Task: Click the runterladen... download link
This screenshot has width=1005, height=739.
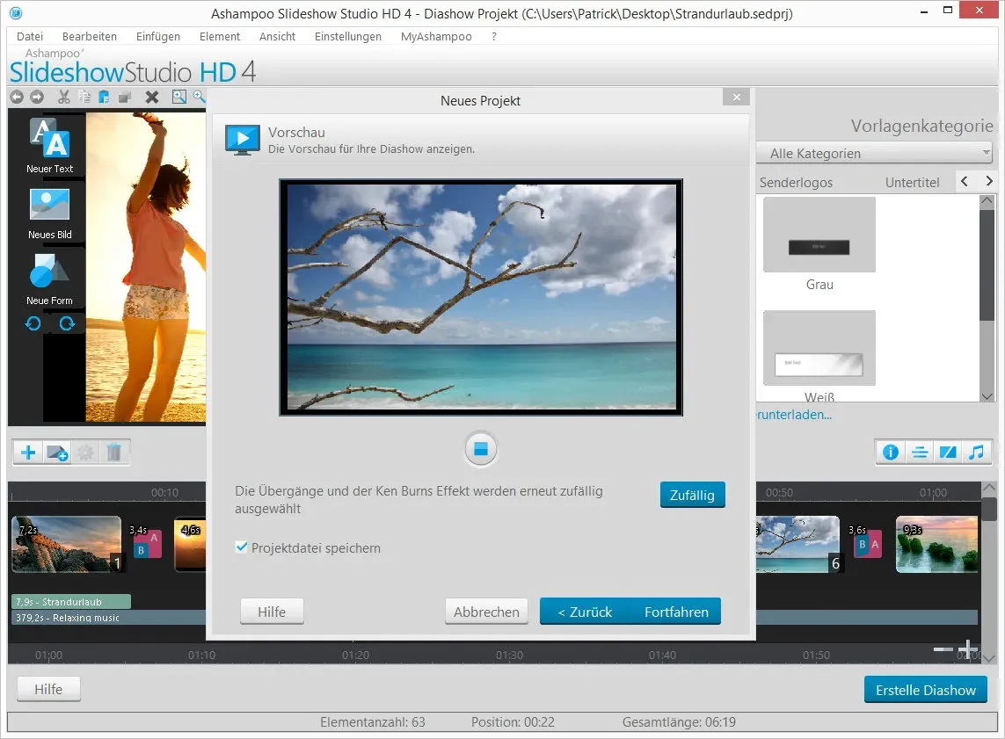Action: click(x=794, y=415)
